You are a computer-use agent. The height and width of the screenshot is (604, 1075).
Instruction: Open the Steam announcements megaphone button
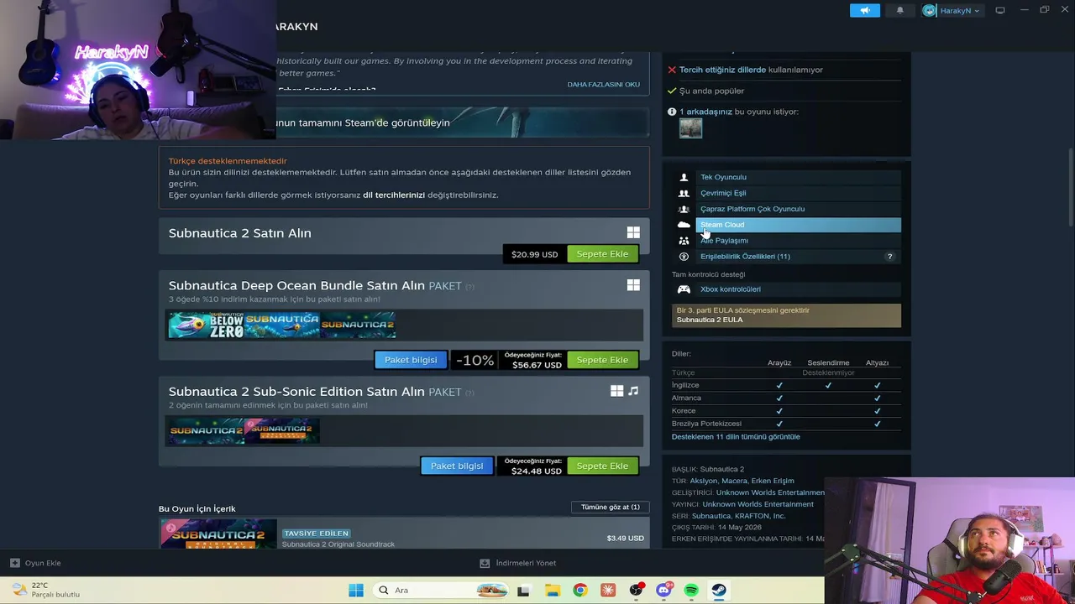864,10
